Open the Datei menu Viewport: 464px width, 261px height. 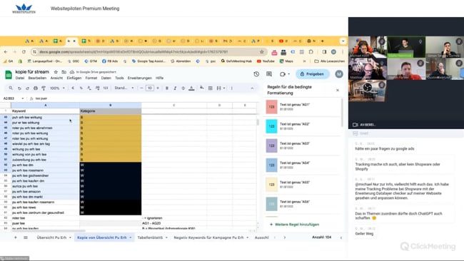tap(20, 78)
